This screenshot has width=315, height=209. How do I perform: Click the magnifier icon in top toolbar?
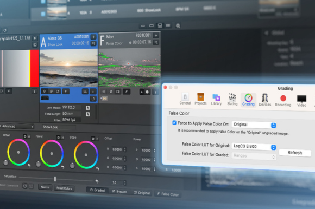tap(178, 26)
